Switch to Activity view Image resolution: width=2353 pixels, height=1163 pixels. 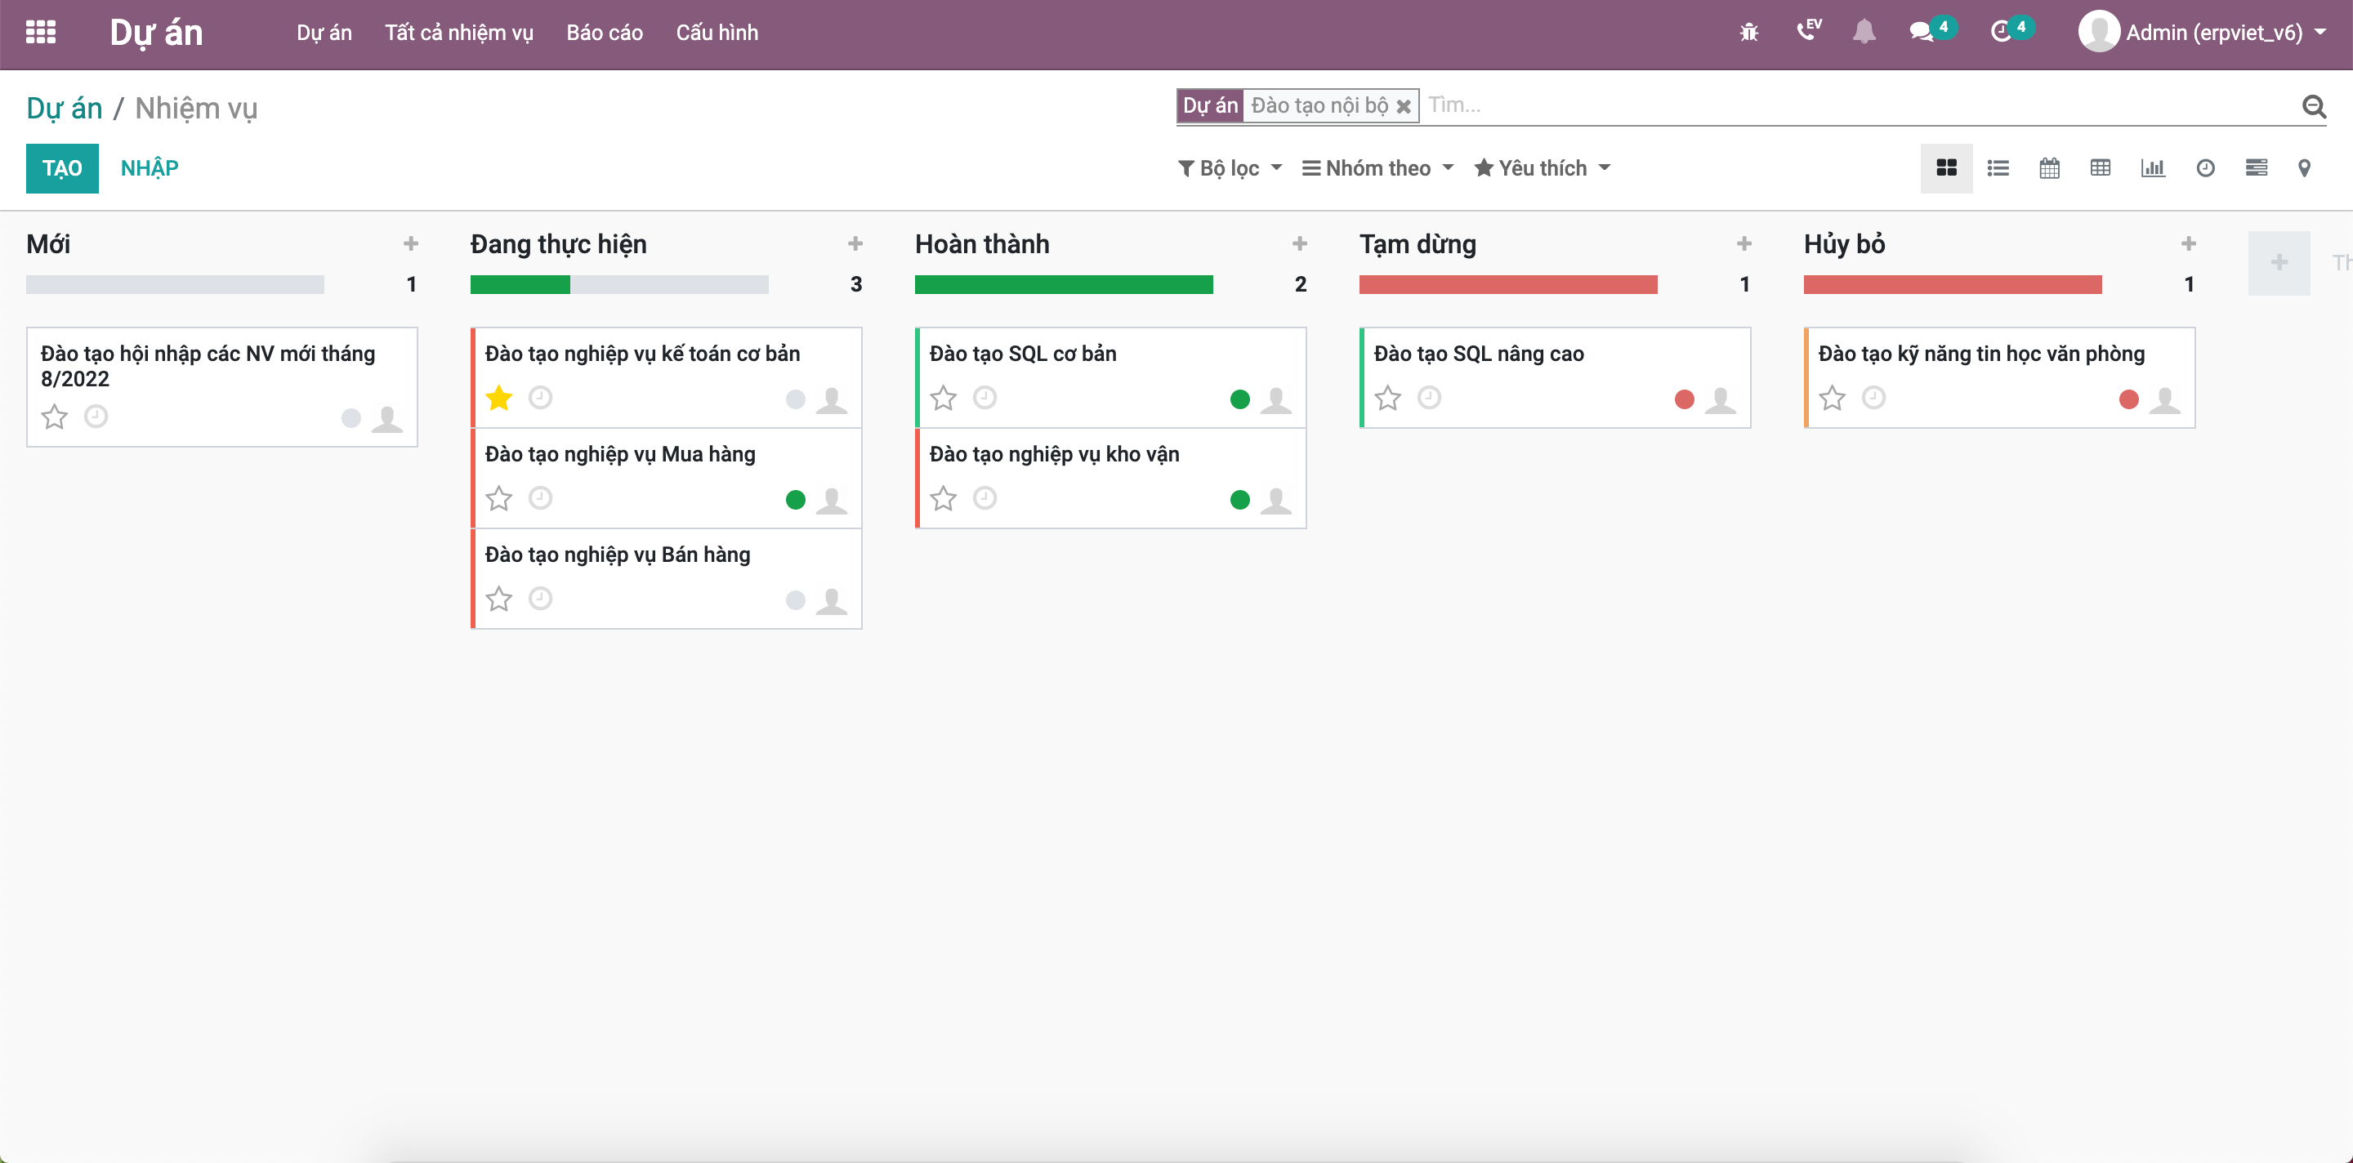tap(2205, 168)
